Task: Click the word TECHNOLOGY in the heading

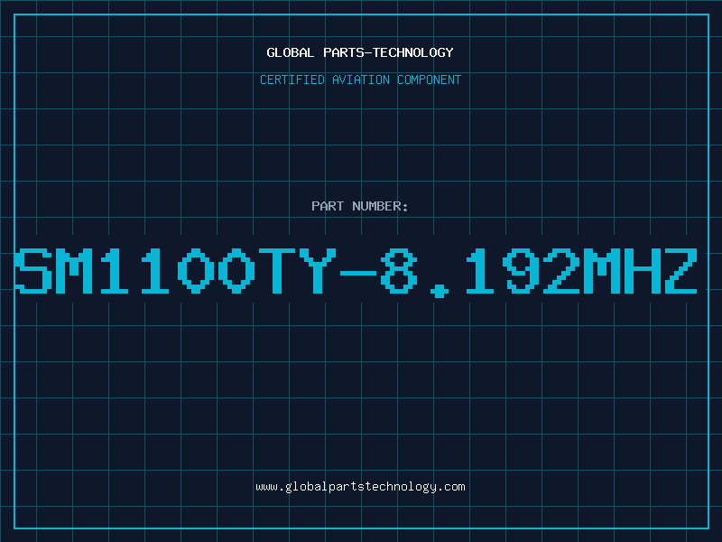Action: [x=413, y=52]
